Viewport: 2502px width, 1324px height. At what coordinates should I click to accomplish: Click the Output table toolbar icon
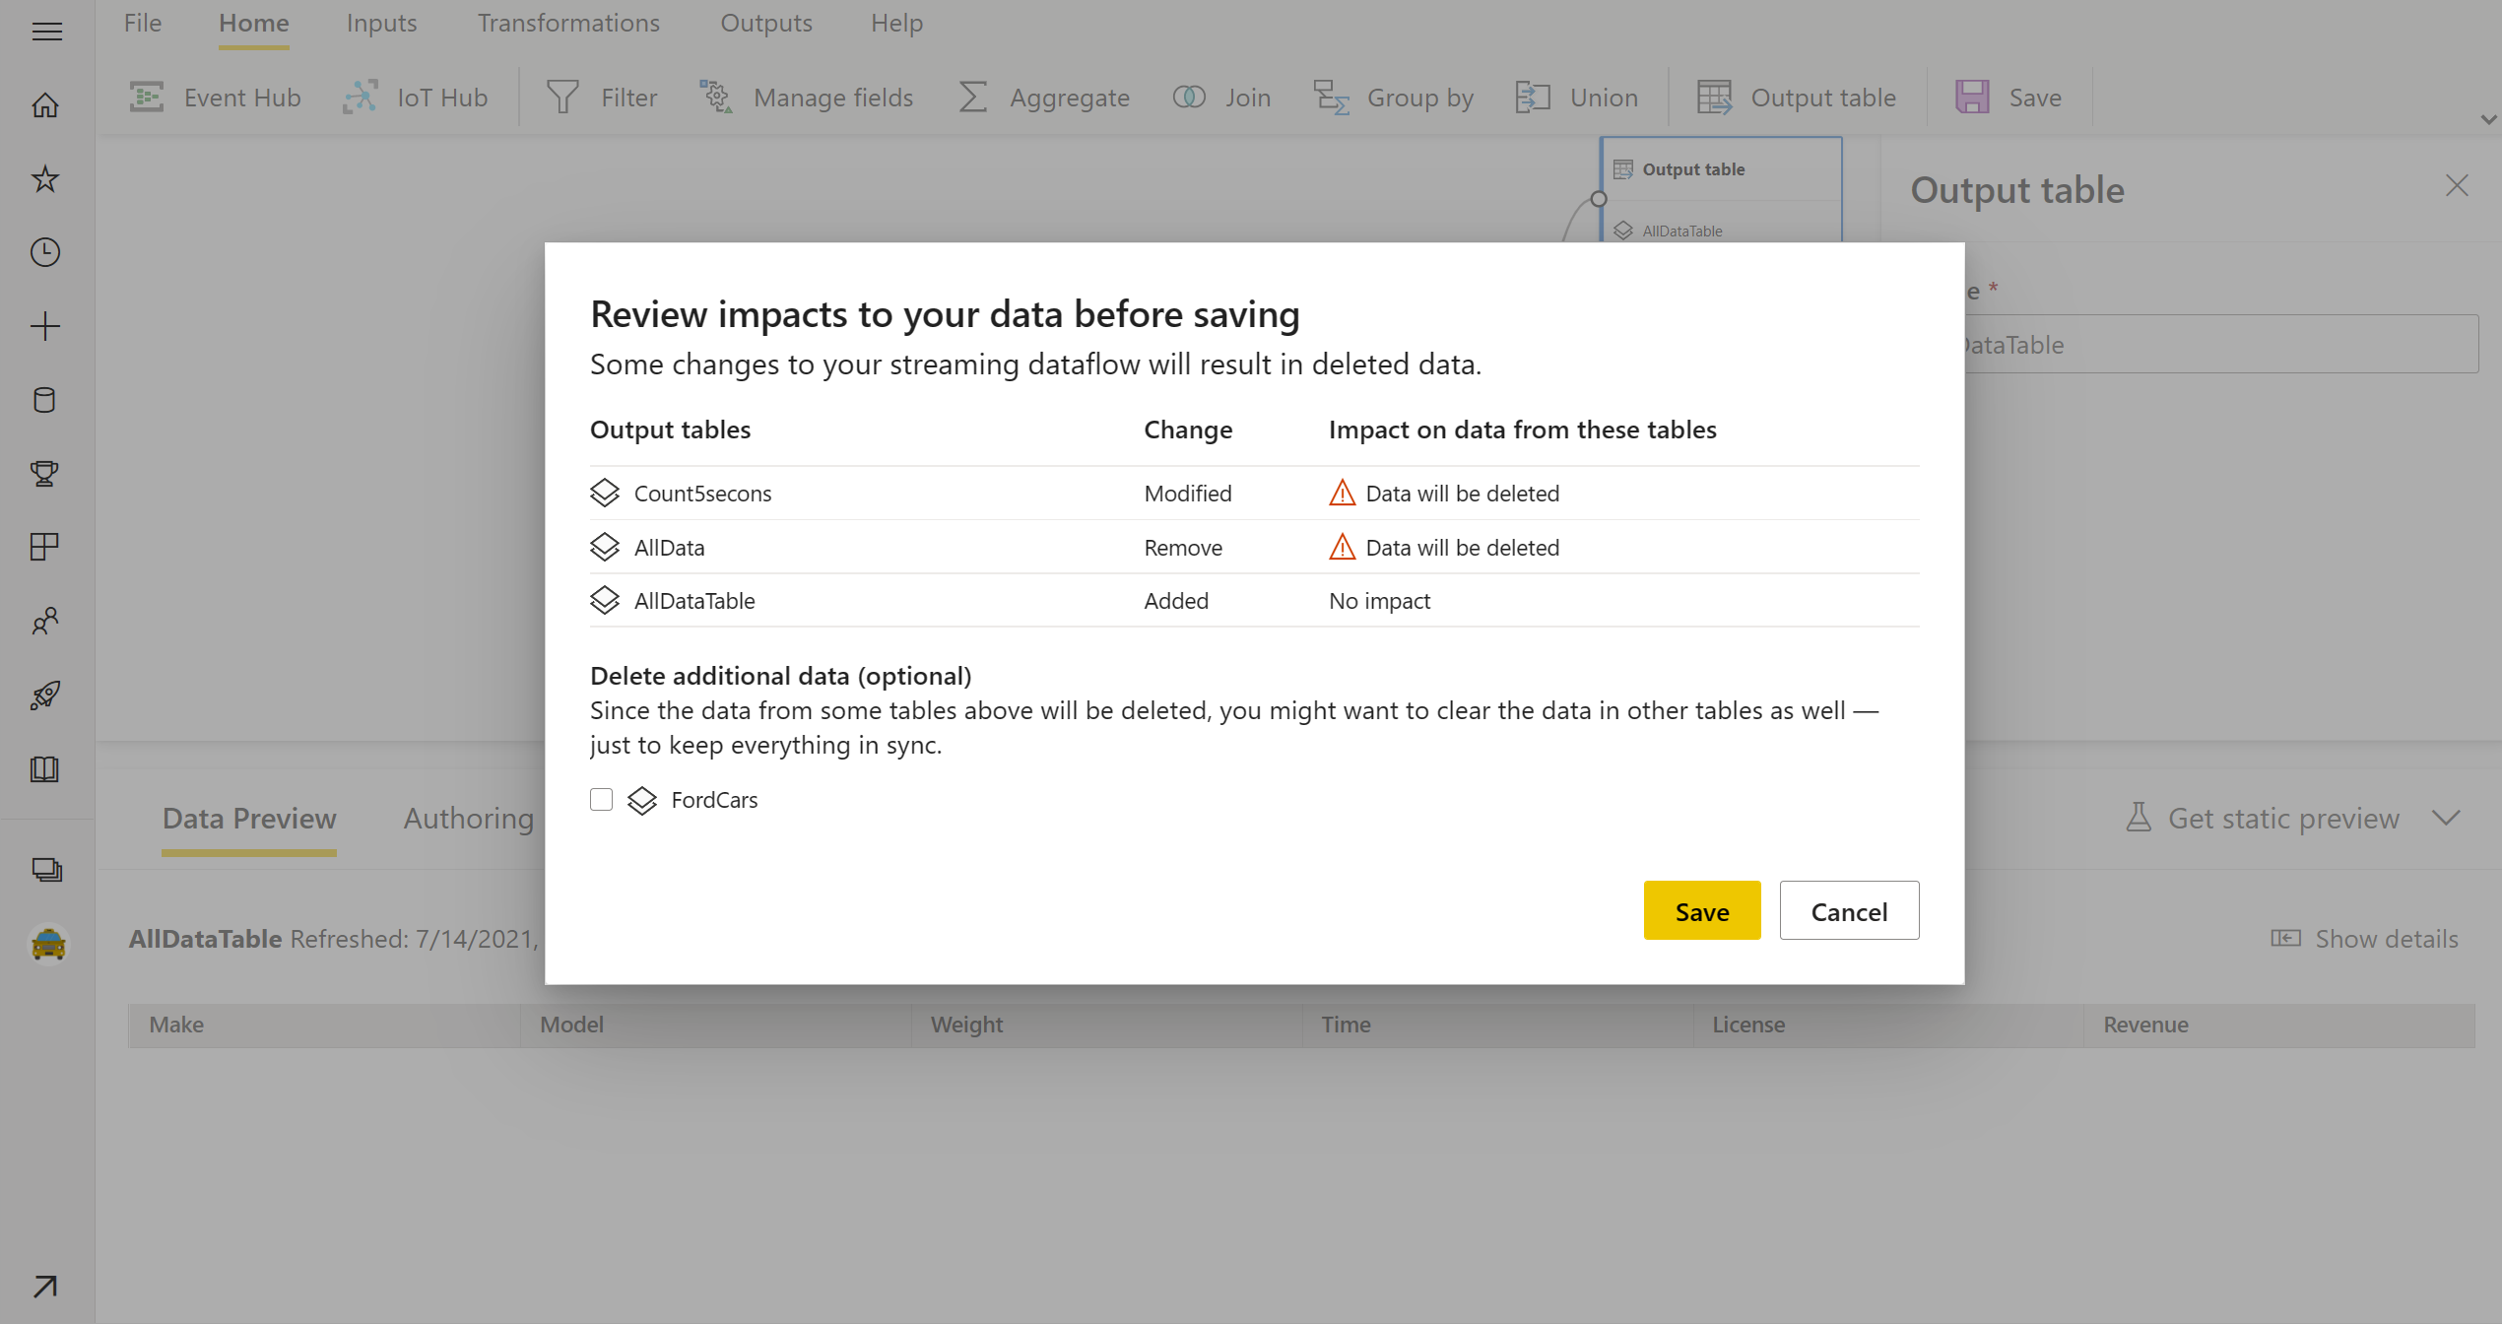1714,97
